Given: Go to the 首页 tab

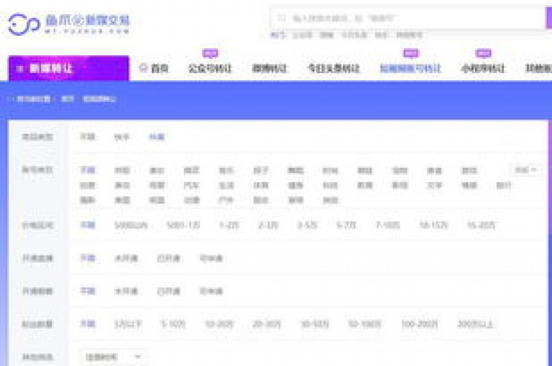Looking at the screenshot, I should (x=160, y=68).
